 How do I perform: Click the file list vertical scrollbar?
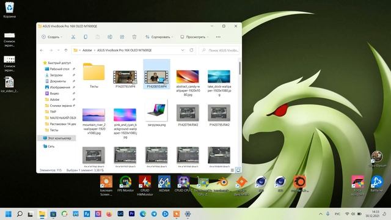(239, 68)
